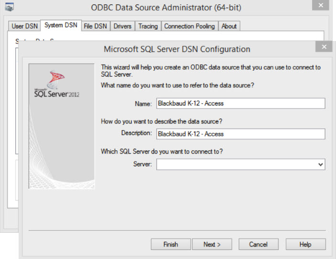Click the Finish button
This screenshot has height=259, width=336.
click(171, 244)
